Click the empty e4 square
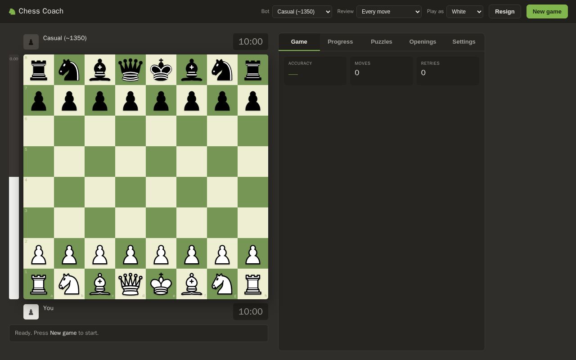The height and width of the screenshot is (360, 576). pos(161,192)
